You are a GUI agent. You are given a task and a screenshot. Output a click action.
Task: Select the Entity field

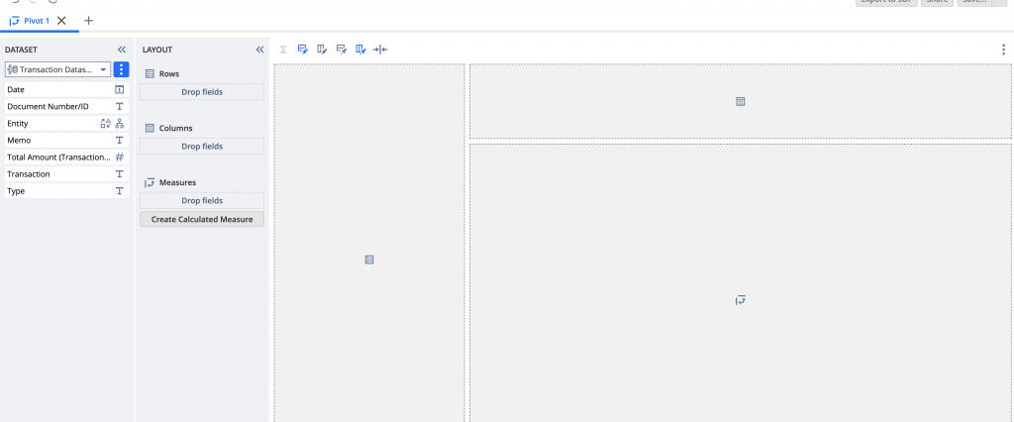66,123
